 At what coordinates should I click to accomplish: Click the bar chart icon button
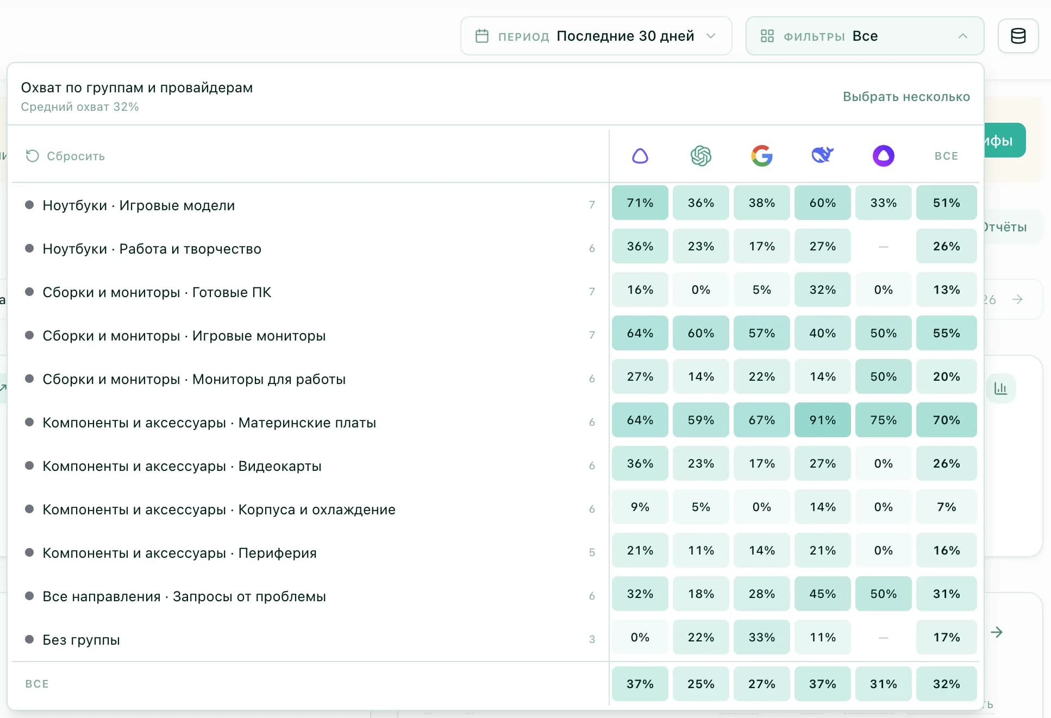click(1000, 388)
